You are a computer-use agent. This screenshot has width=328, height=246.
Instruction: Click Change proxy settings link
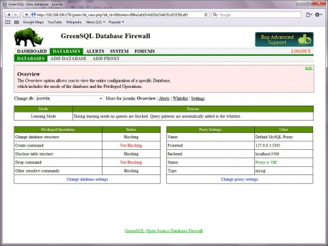[x=240, y=179]
